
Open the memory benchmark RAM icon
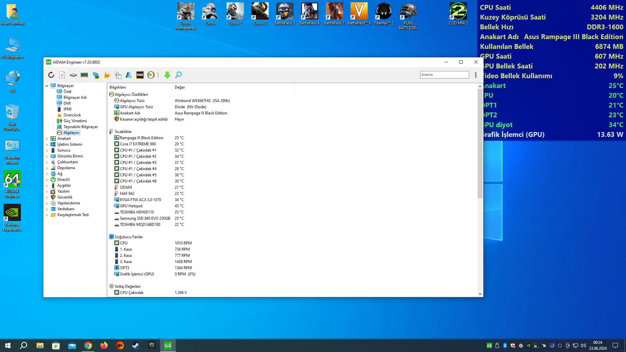point(84,75)
